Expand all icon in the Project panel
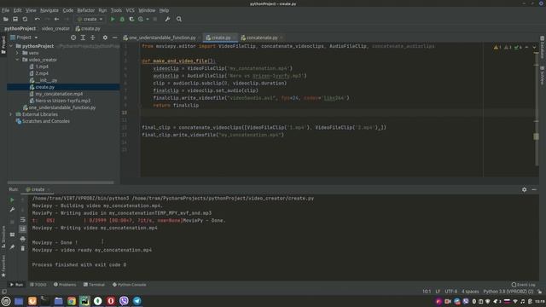The image size is (546, 307). (83, 38)
